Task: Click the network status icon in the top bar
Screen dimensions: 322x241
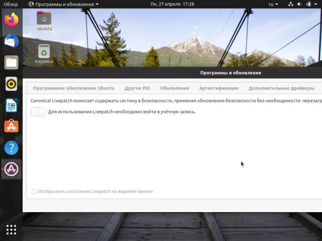Action: point(291,4)
